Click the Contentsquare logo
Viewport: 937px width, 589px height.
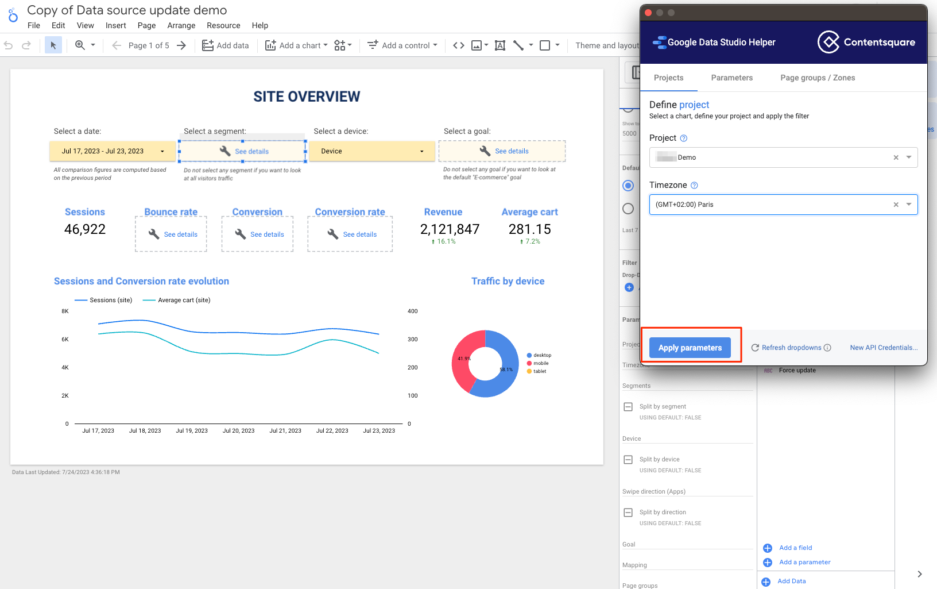(866, 42)
